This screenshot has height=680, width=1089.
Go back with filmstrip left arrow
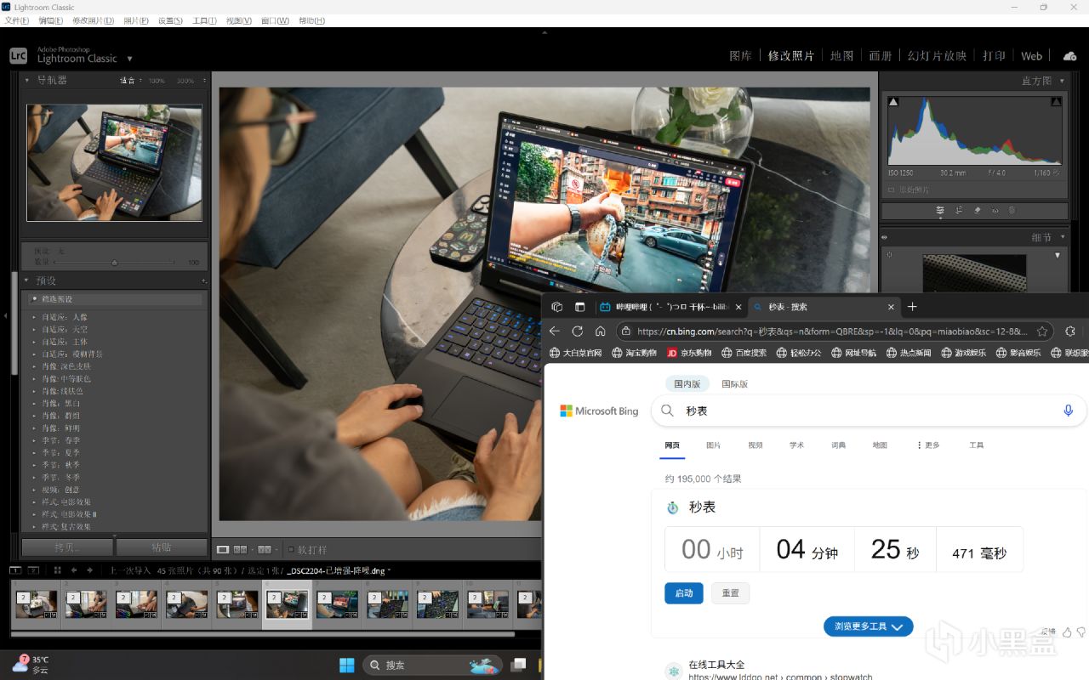74,570
